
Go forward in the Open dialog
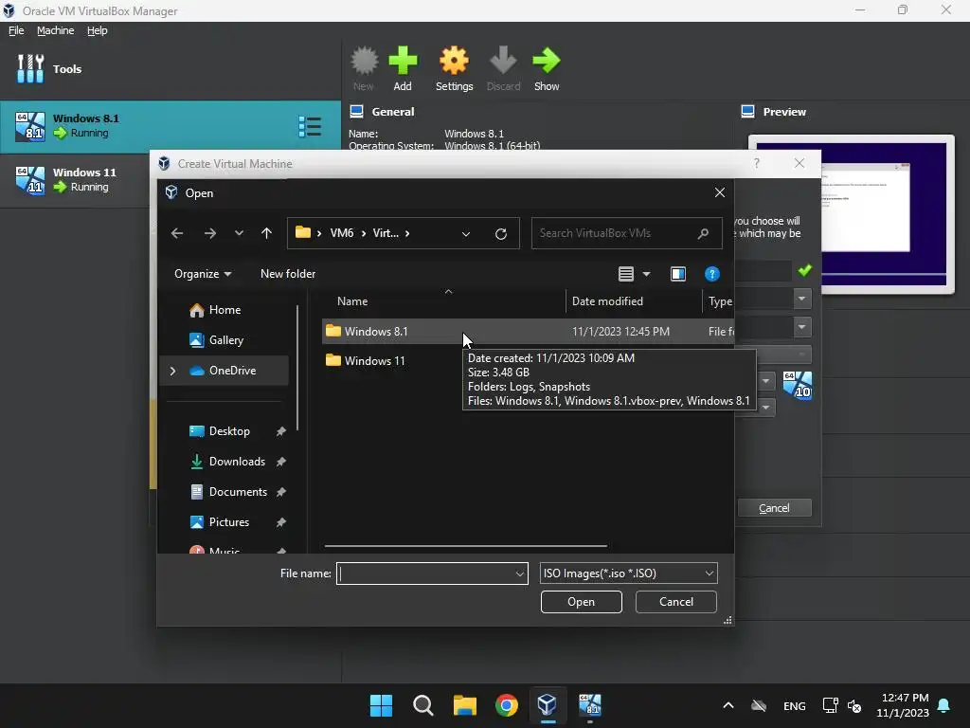210,233
